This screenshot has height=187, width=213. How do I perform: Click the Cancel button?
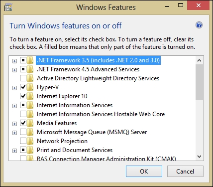[185, 171]
